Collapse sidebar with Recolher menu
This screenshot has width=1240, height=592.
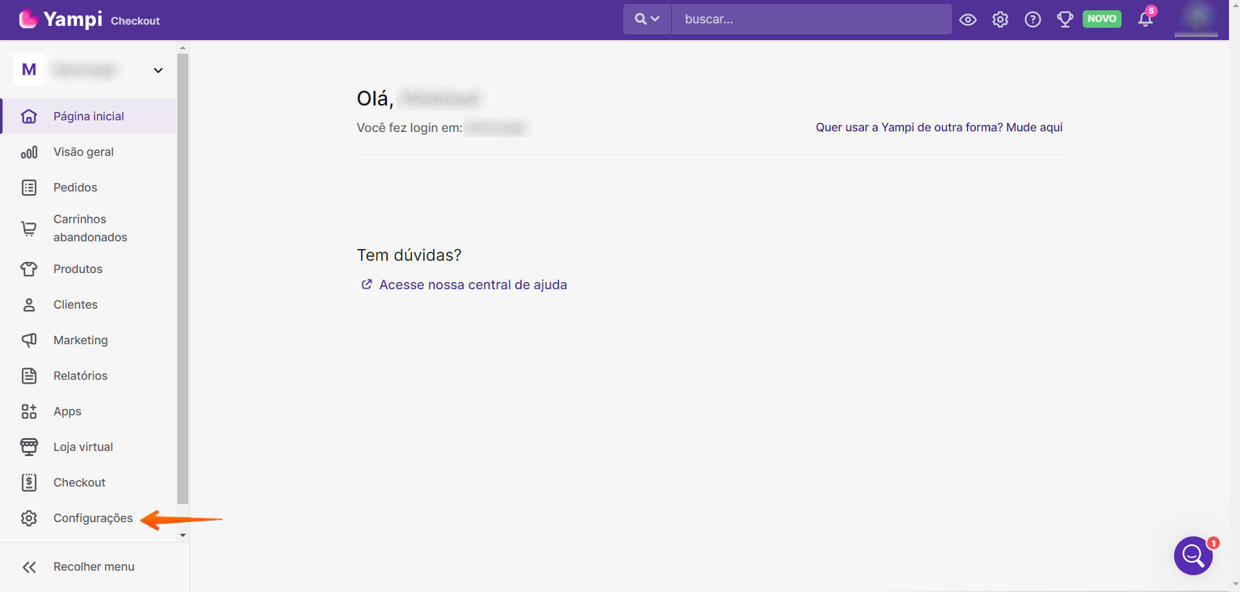click(93, 567)
